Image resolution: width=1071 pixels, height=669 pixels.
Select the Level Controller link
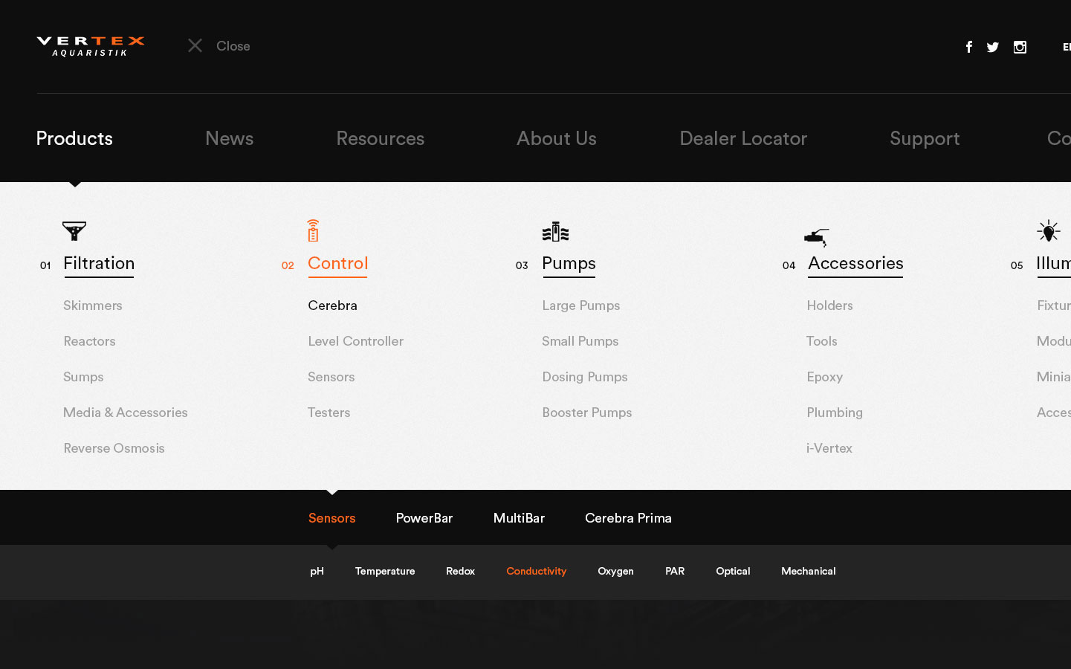[355, 341]
